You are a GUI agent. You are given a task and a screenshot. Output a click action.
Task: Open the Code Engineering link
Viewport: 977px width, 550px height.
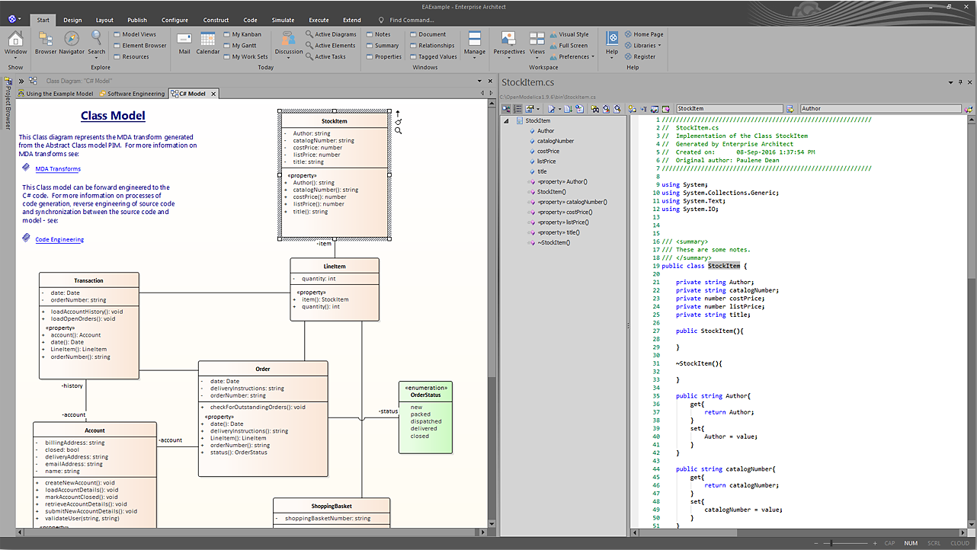tap(59, 240)
